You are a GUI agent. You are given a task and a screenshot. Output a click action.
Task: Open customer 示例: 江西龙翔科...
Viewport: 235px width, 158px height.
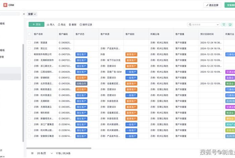[43, 72]
